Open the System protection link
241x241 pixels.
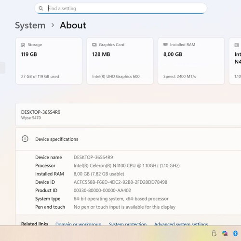point(128,224)
